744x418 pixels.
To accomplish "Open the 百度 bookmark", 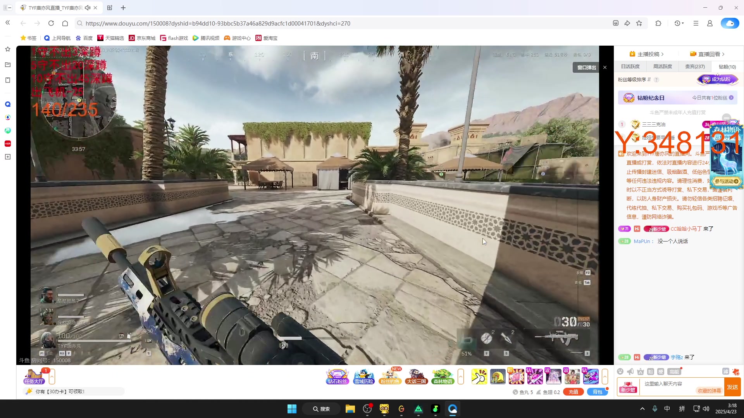I will [84, 38].
